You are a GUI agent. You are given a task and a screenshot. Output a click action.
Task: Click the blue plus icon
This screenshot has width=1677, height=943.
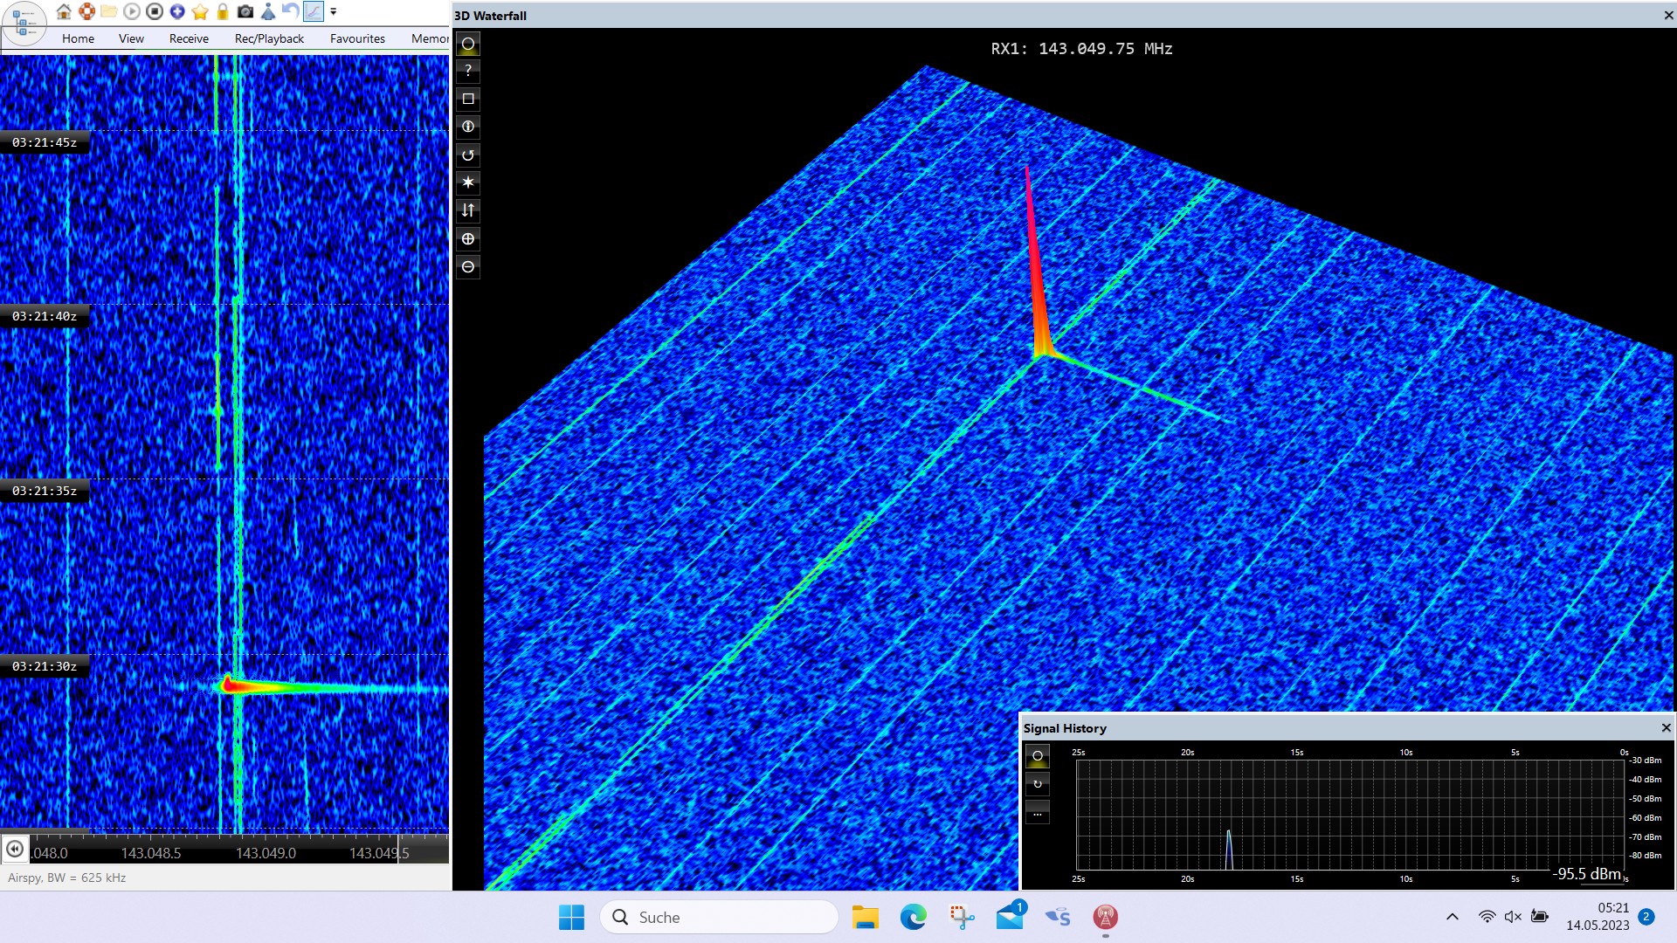click(x=177, y=11)
